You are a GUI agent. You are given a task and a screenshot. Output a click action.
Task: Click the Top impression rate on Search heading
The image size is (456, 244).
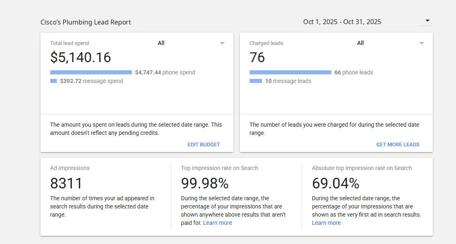click(x=219, y=168)
